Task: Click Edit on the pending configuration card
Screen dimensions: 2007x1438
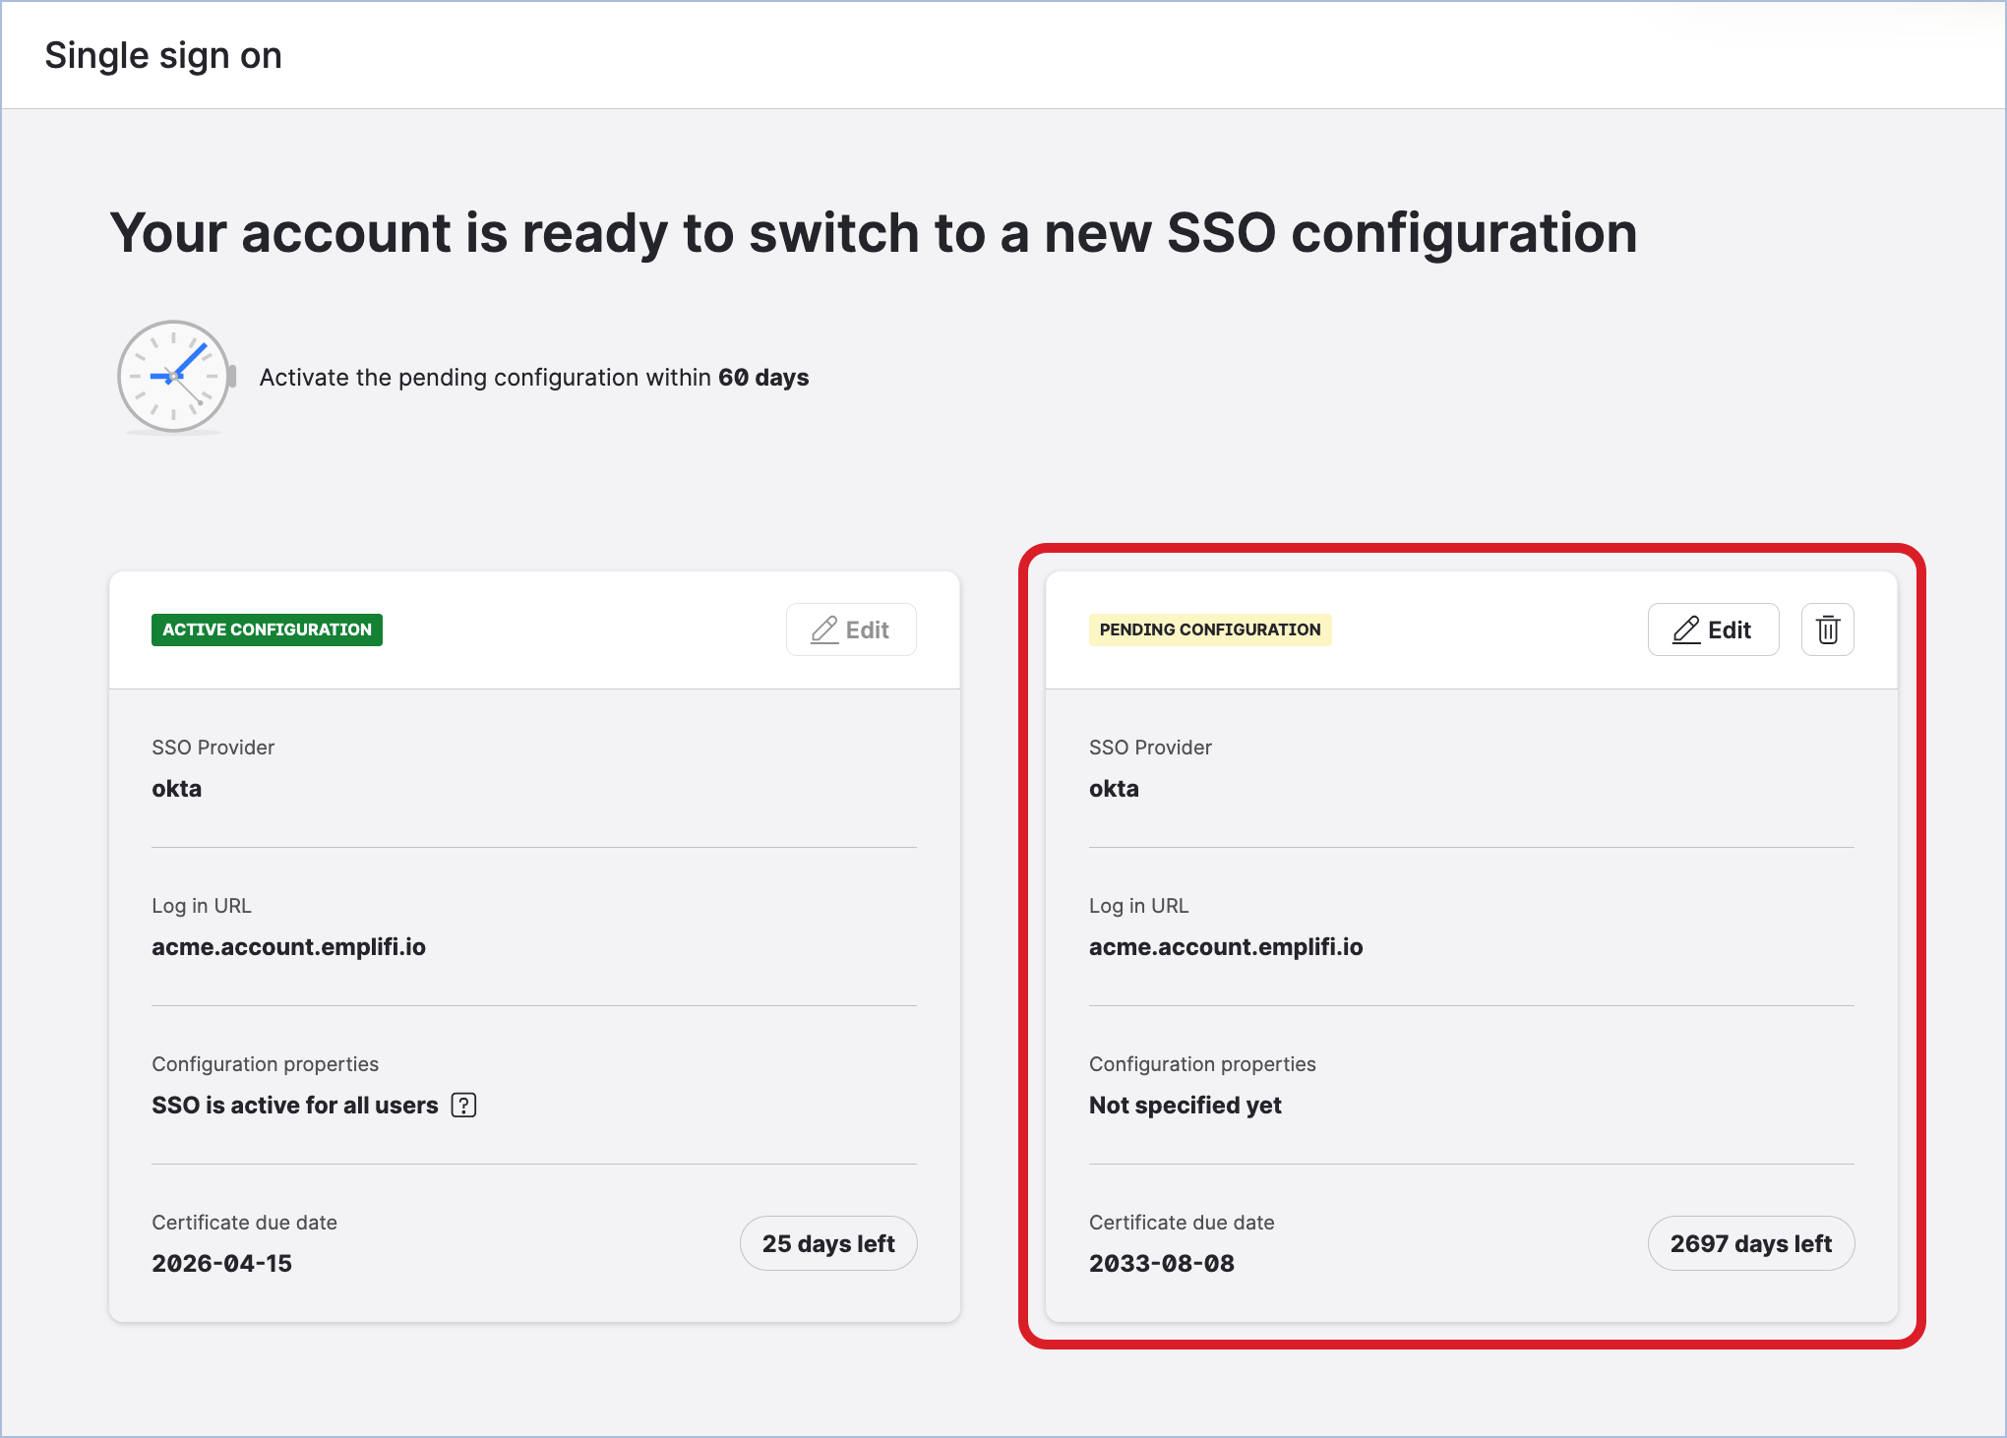Action: [x=1713, y=629]
